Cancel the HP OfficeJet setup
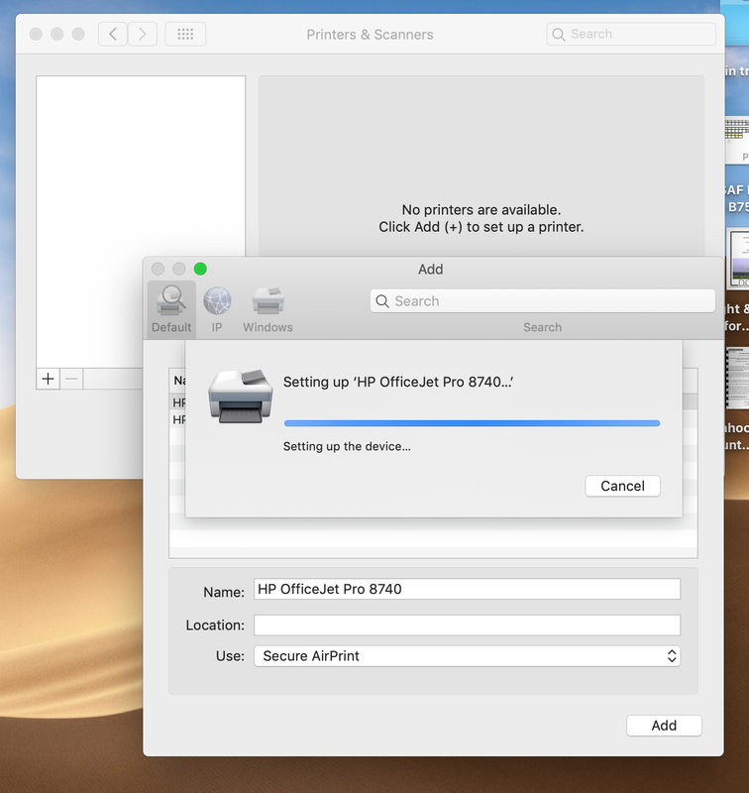 (622, 486)
